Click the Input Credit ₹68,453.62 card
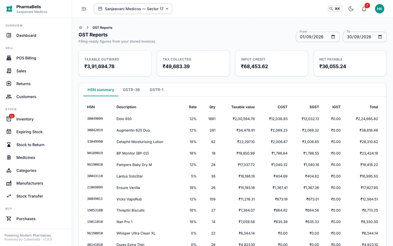The width and height of the screenshot is (393, 246). (x=272, y=63)
